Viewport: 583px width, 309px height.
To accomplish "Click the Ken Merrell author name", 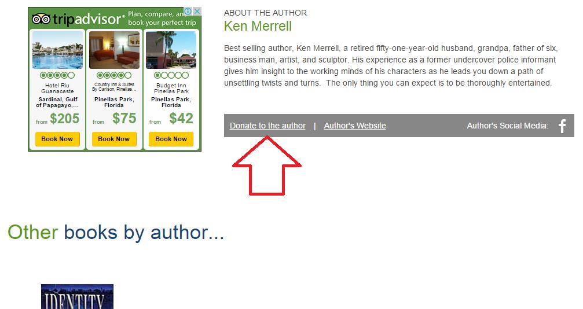I will 258,27.
